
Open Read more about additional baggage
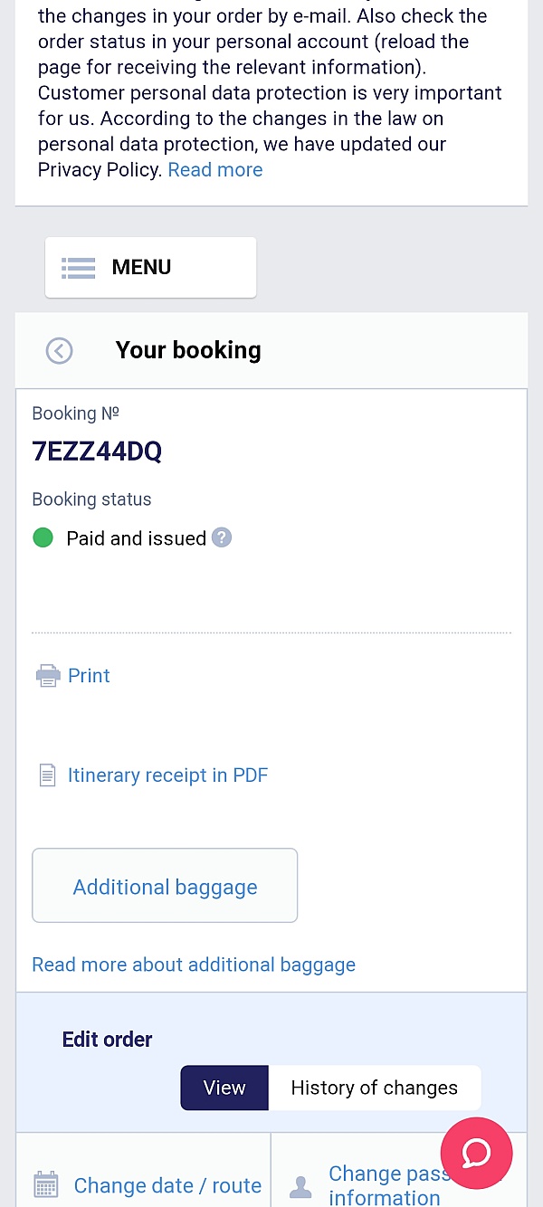(194, 965)
